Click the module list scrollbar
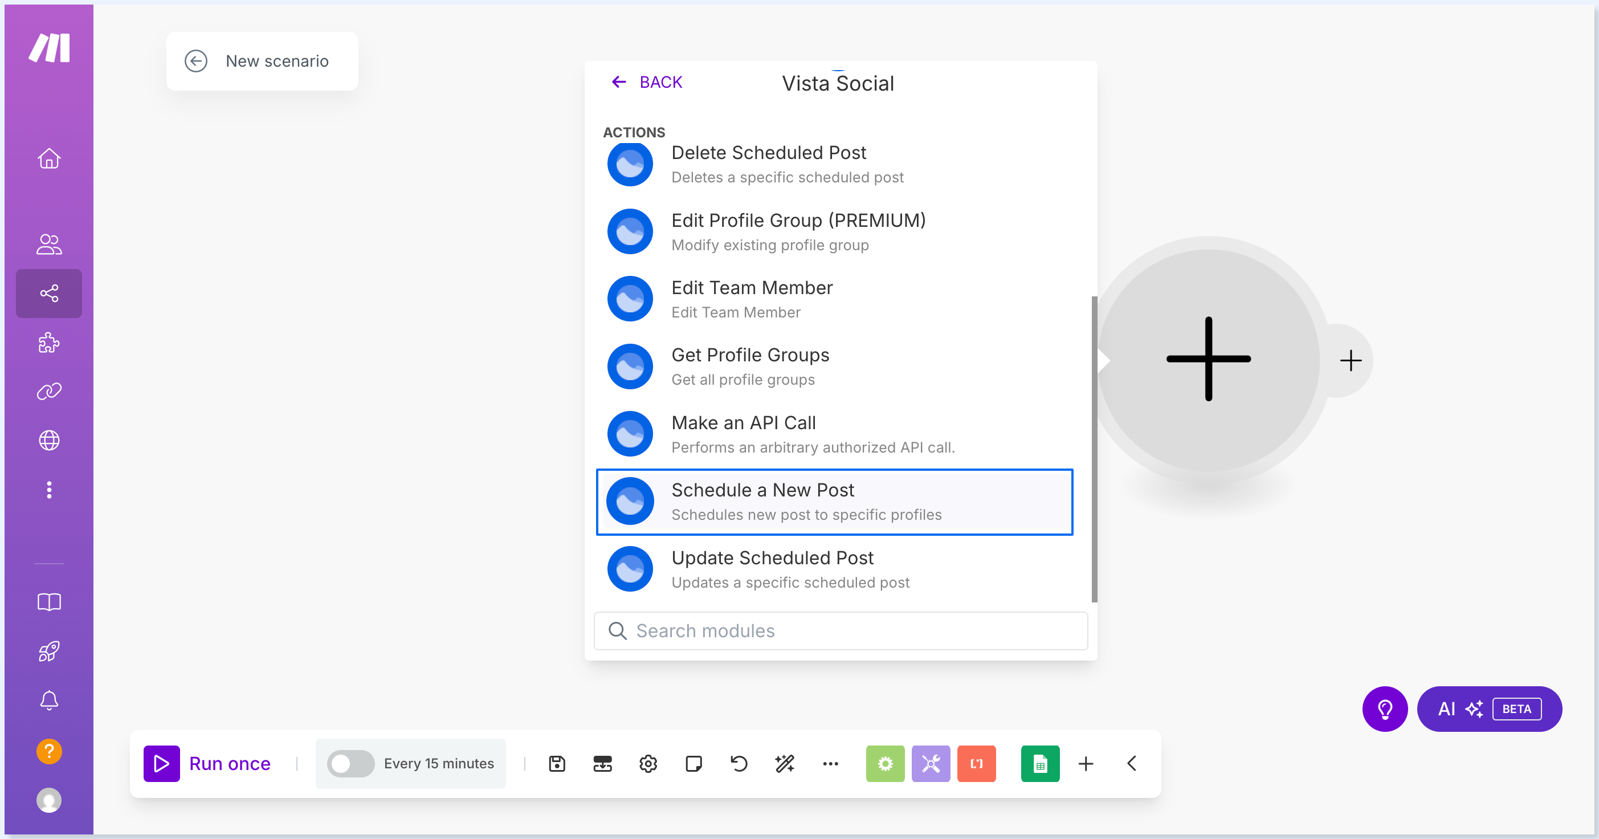Viewport: 1599px width, 839px height. [1094, 449]
